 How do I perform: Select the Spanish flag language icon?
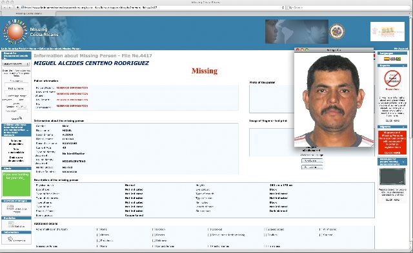(387, 59)
